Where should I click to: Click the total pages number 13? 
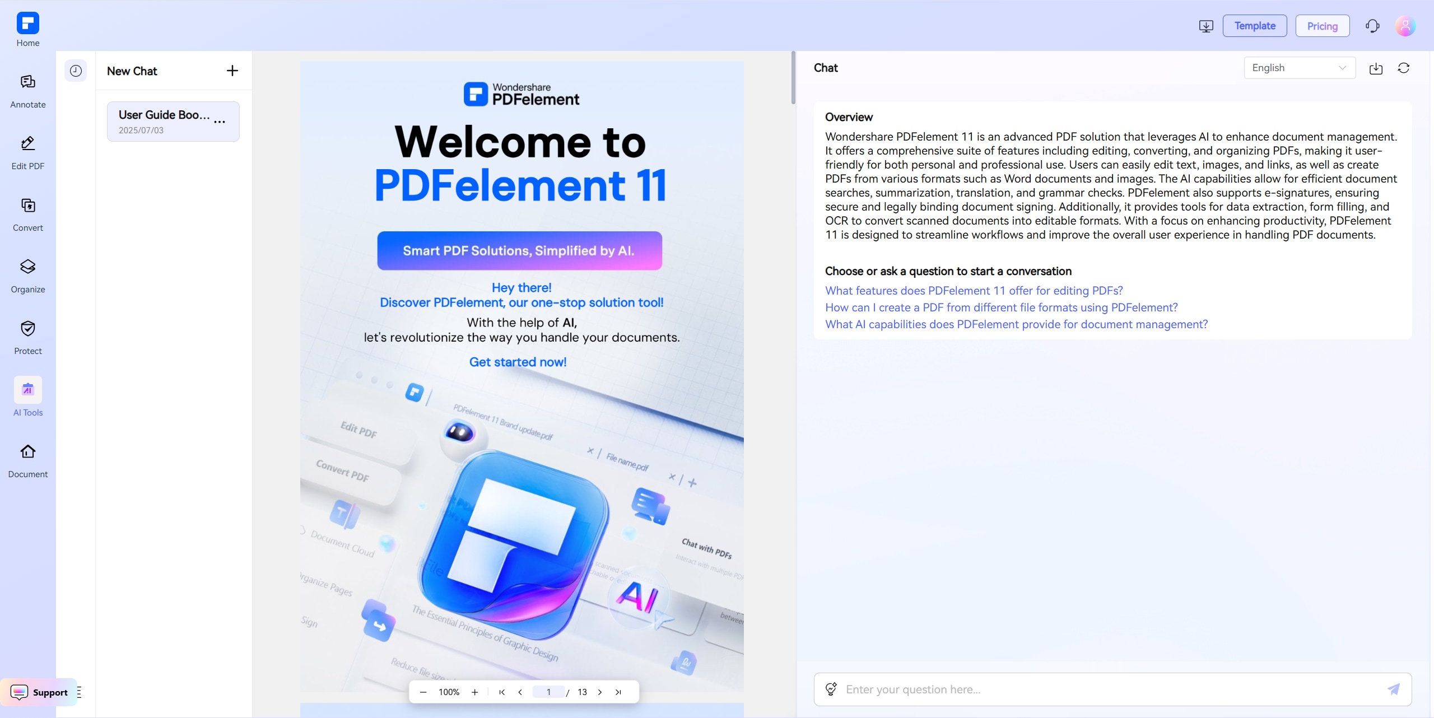click(x=582, y=692)
